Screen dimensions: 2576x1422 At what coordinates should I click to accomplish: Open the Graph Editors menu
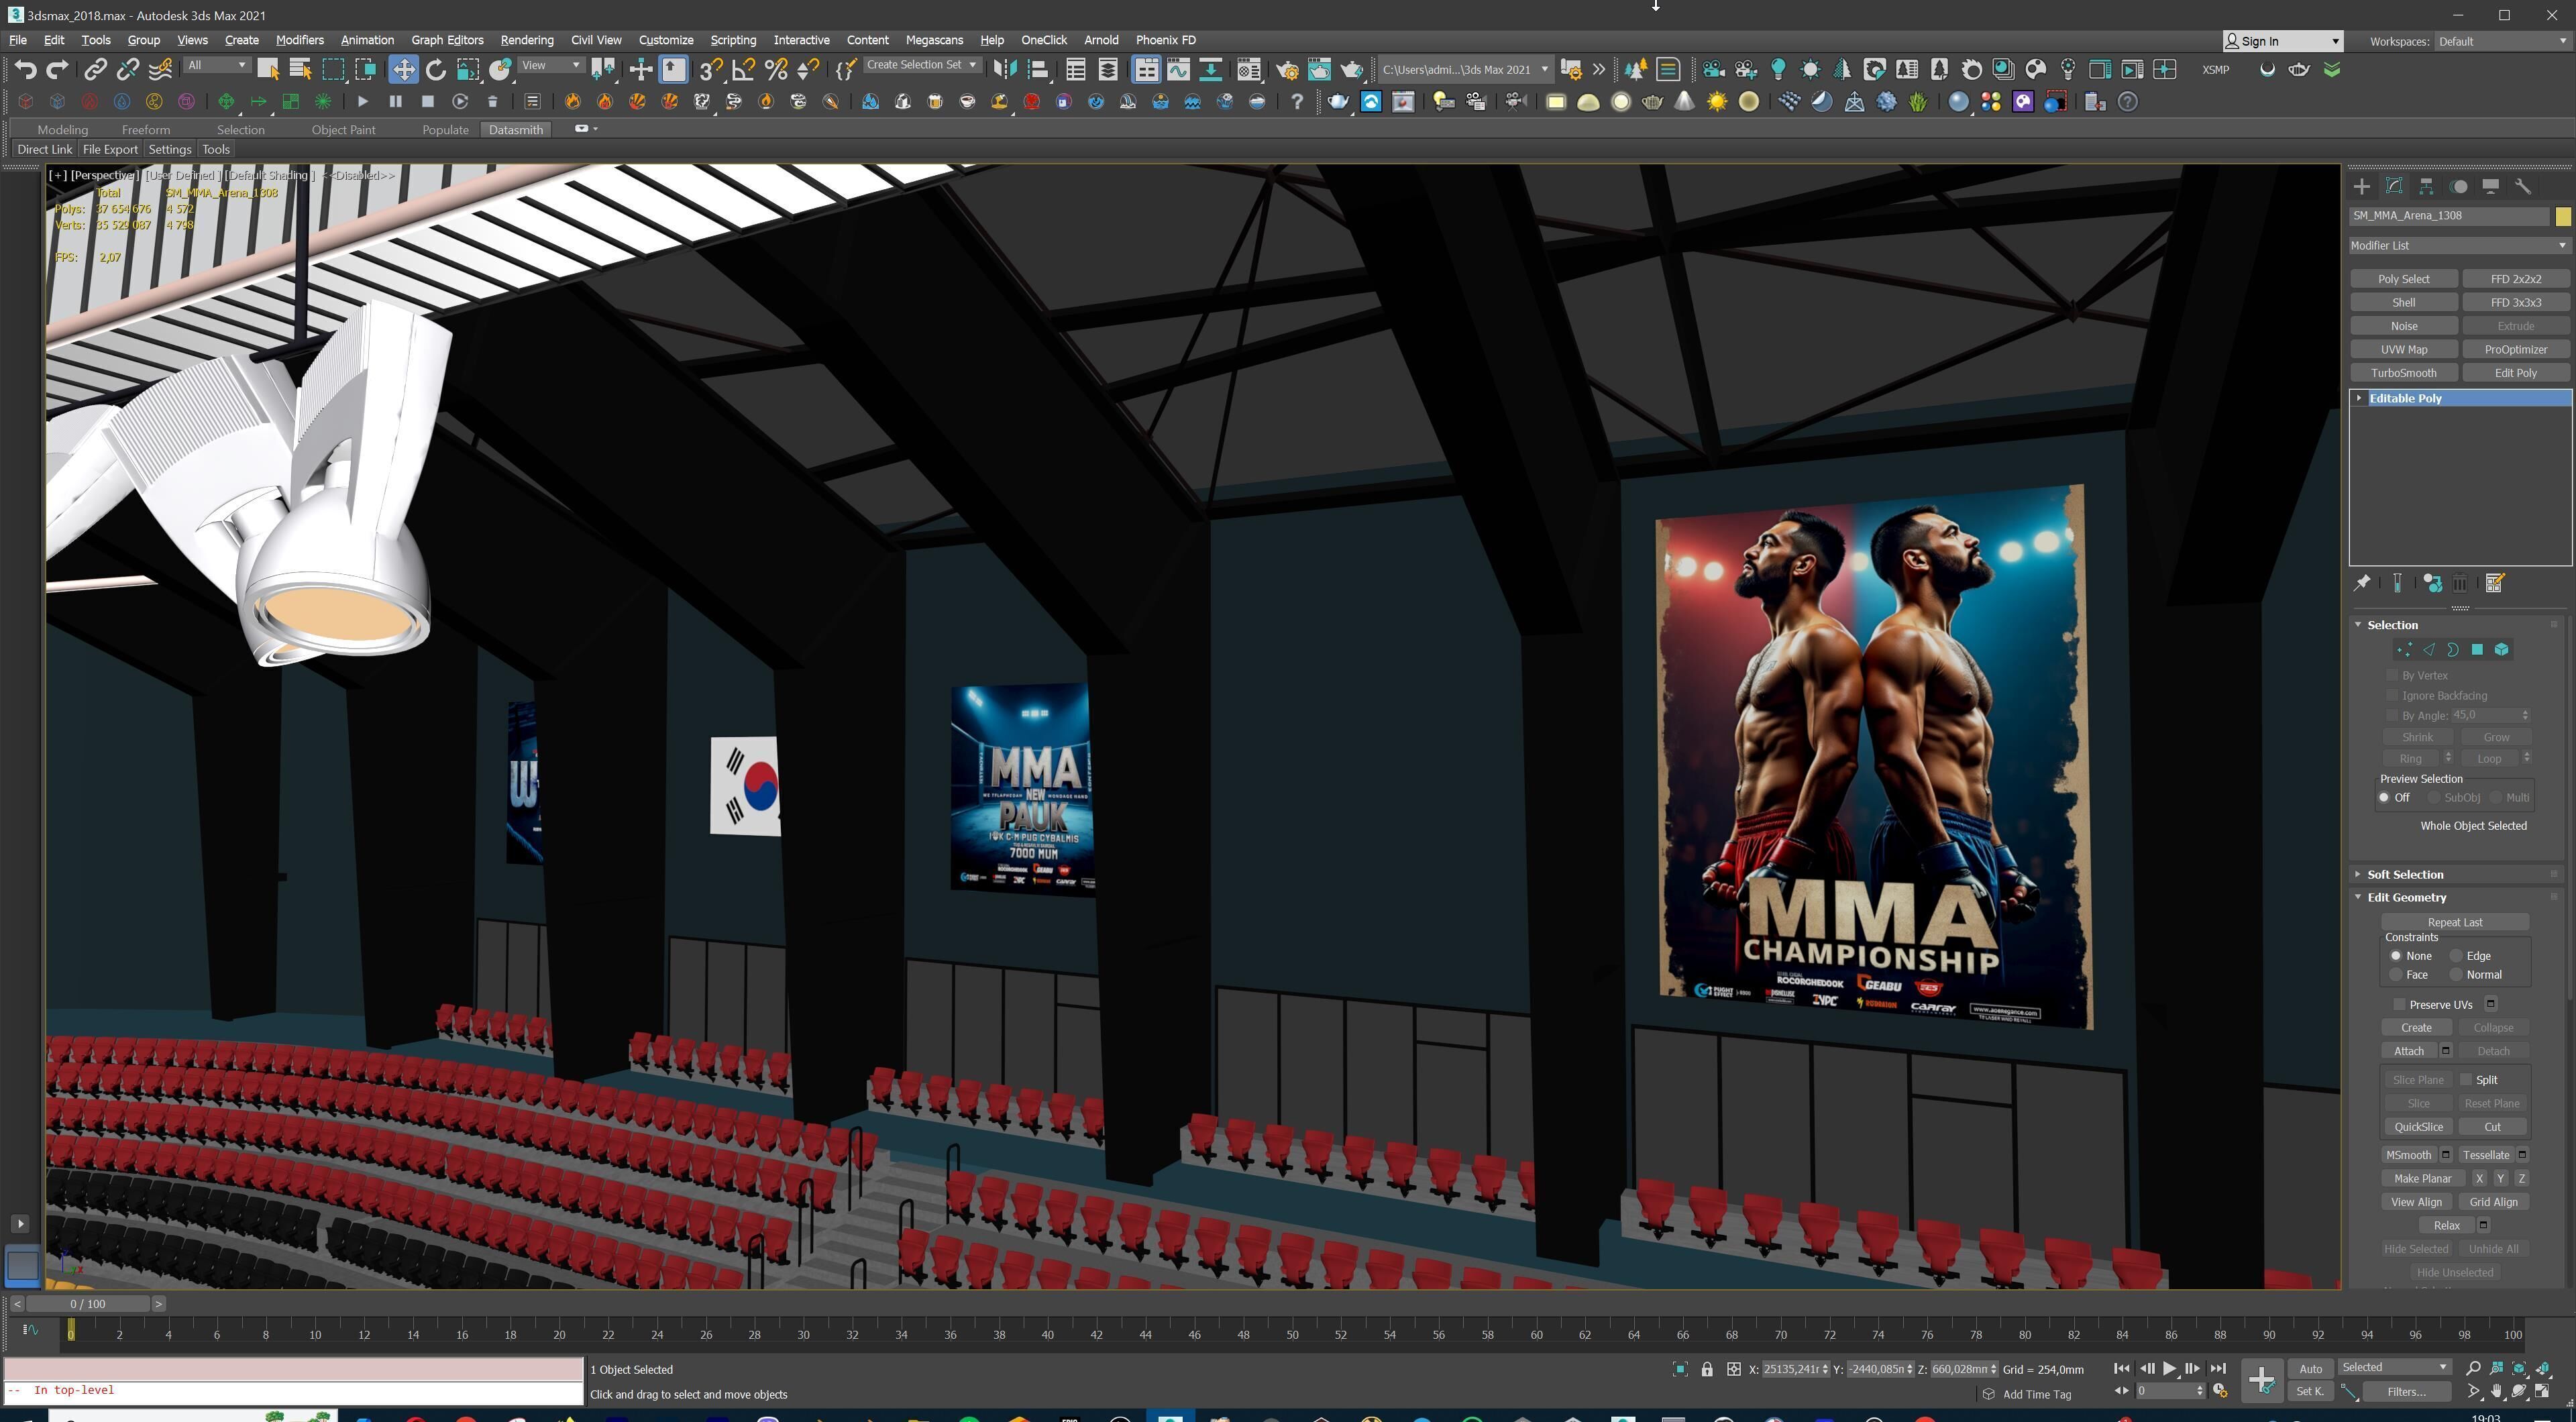pyautogui.click(x=447, y=40)
